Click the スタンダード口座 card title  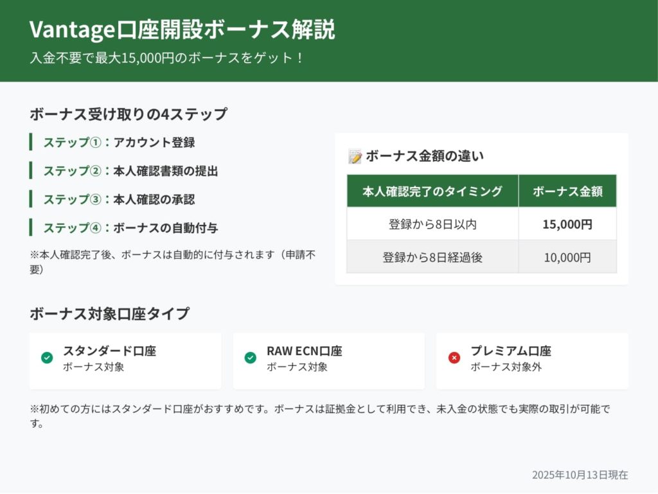109,351
